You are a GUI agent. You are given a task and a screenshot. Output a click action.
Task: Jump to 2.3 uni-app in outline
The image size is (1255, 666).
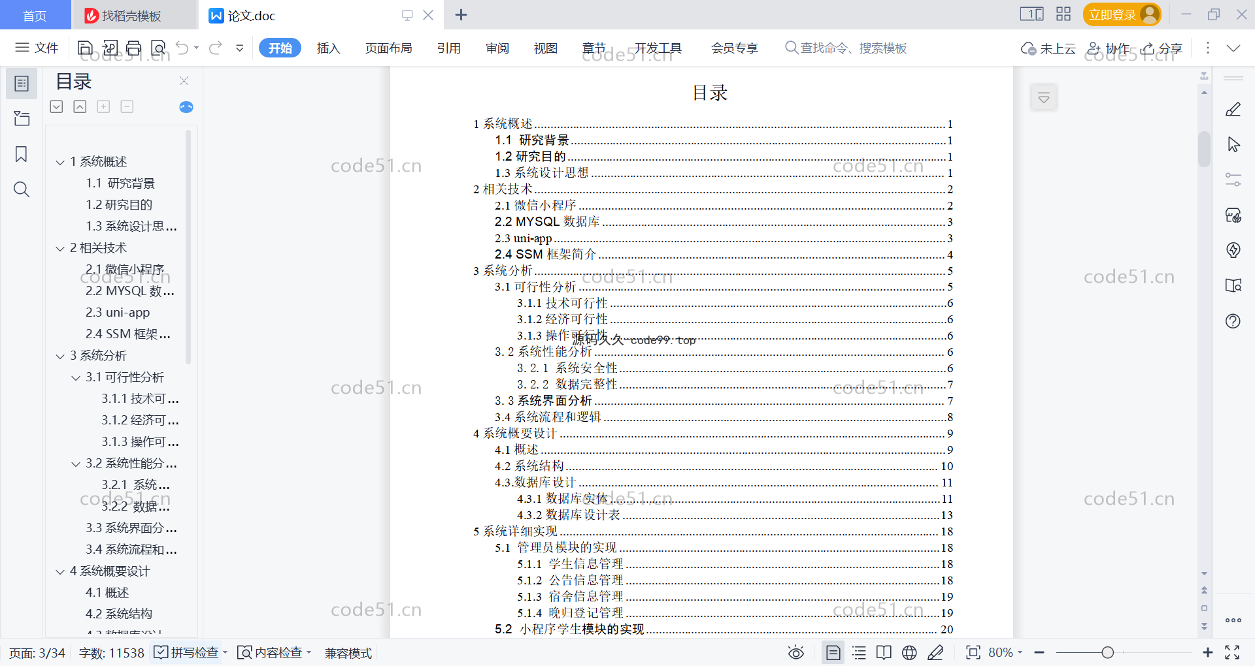pyautogui.click(x=118, y=313)
